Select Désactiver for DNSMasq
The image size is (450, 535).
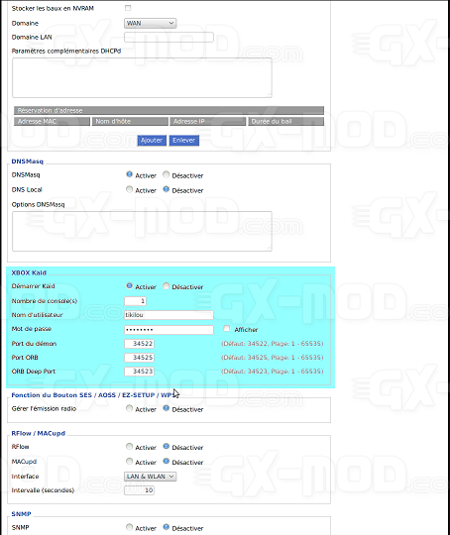point(166,174)
